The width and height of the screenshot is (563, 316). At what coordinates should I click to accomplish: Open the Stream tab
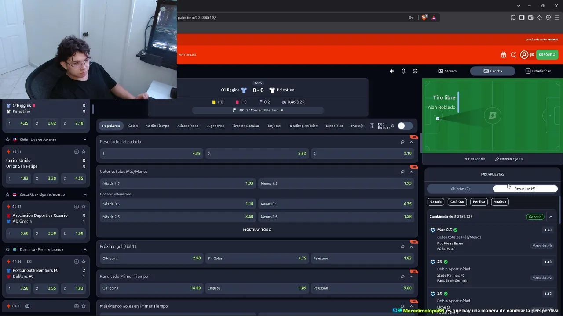click(448, 71)
